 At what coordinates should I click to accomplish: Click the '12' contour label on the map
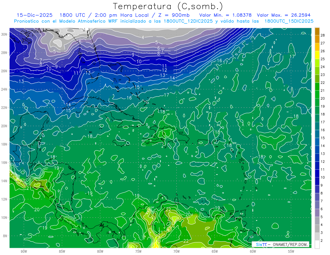164,70
